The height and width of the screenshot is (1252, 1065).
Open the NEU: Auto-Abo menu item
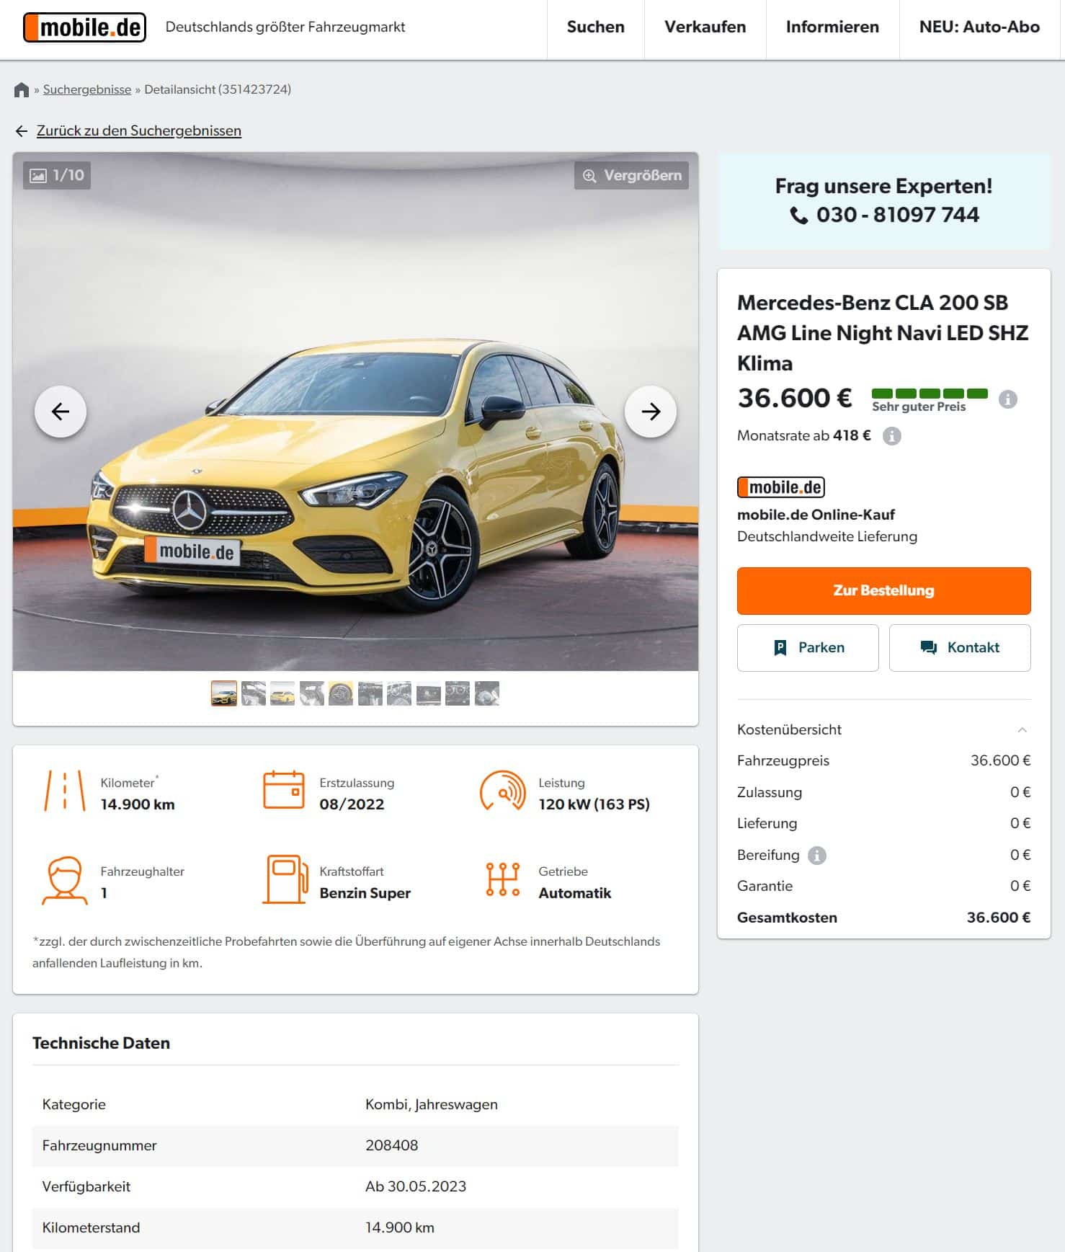979,27
